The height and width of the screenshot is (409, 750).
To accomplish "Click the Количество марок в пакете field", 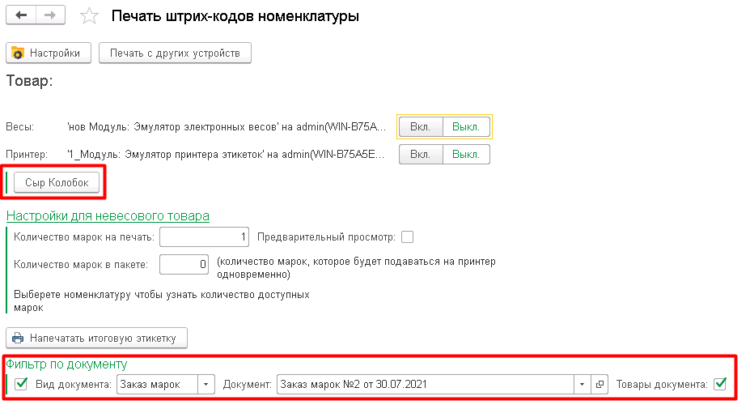I will point(184,264).
